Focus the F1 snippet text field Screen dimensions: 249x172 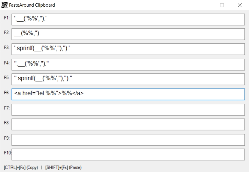click(128, 19)
